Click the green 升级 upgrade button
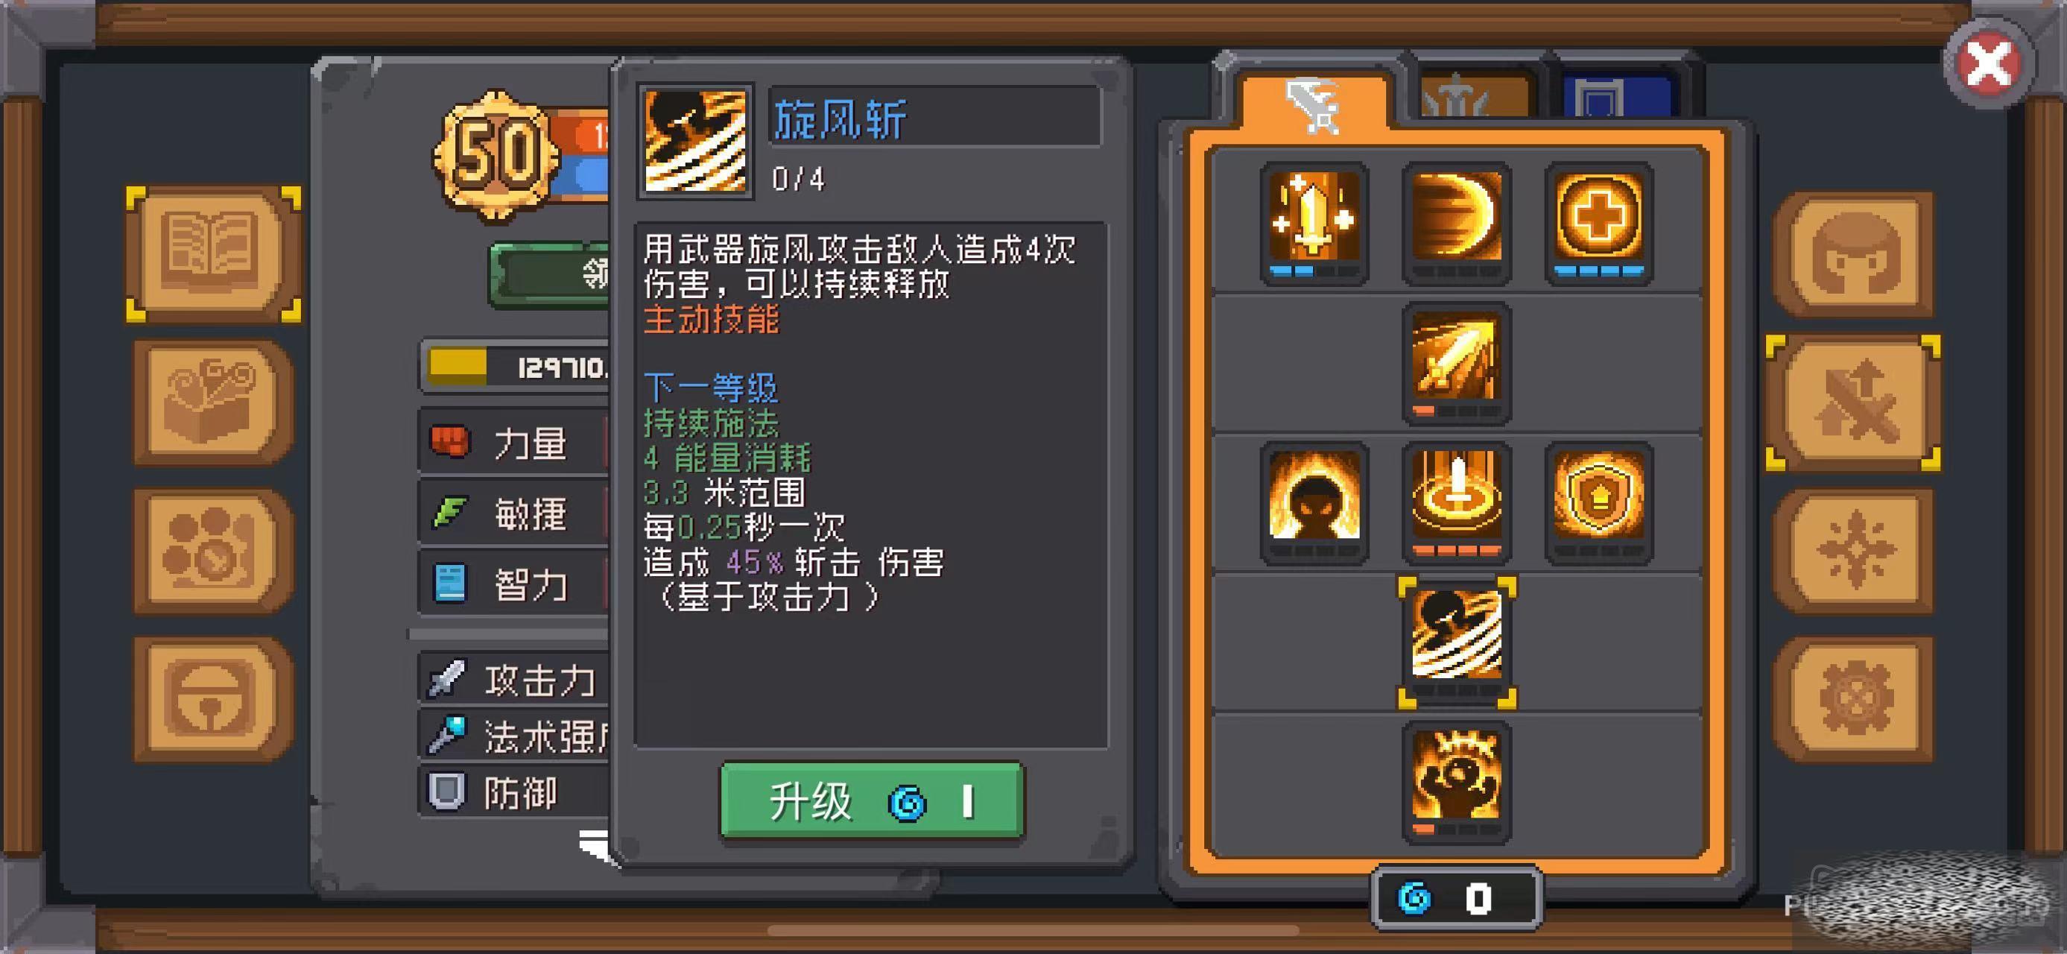 pyautogui.click(x=871, y=800)
